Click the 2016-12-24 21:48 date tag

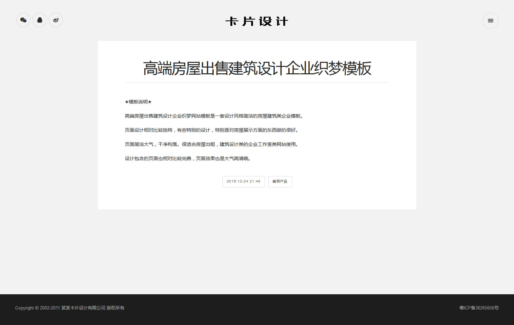243,182
